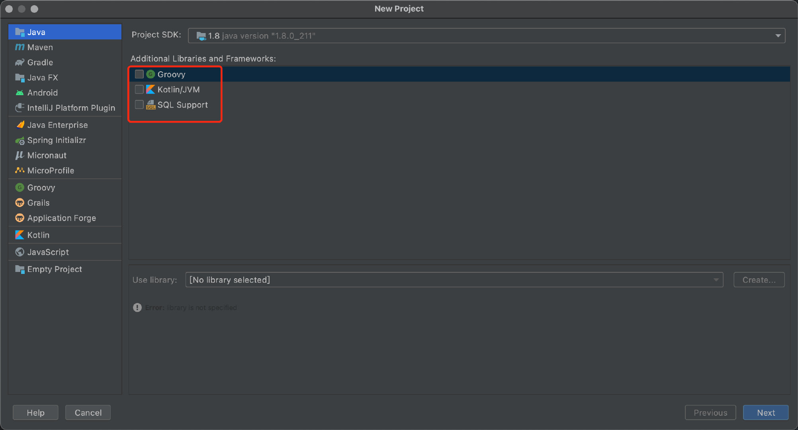Select Maven project type

pyautogui.click(x=65, y=47)
